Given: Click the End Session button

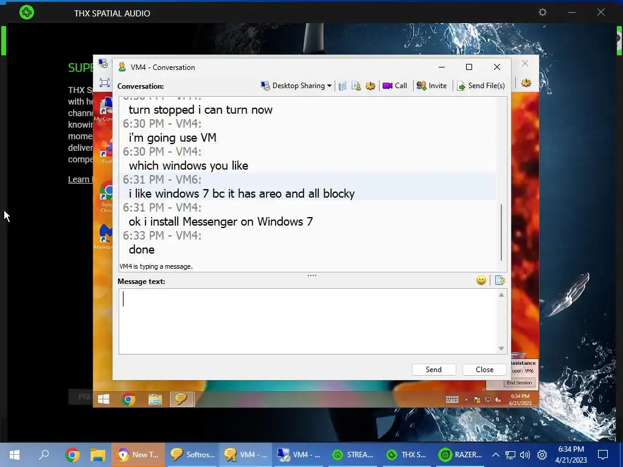Looking at the screenshot, I should [x=519, y=383].
